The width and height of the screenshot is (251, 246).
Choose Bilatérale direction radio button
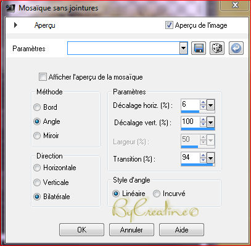pos(37,197)
